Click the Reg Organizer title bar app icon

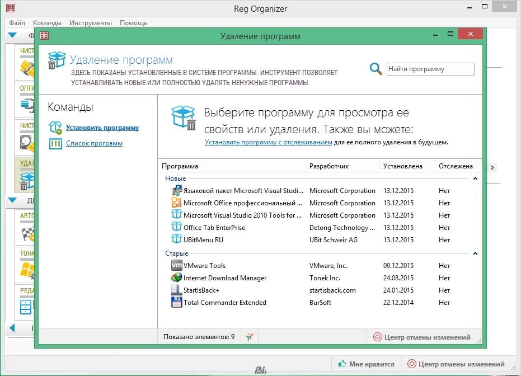[11, 8]
